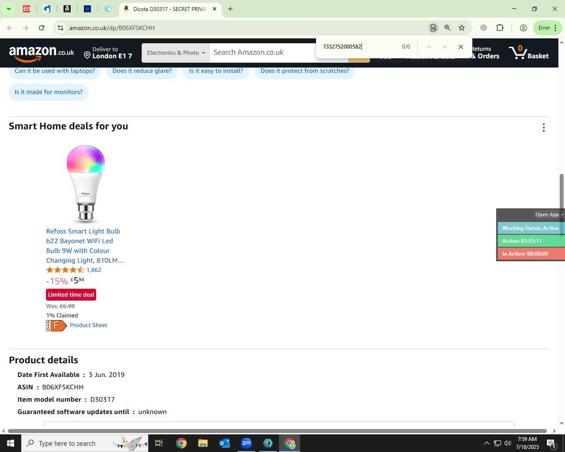565x452 pixels.
Task: Expand the Electronics & Photo search category dropdown
Action: [x=176, y=53]
